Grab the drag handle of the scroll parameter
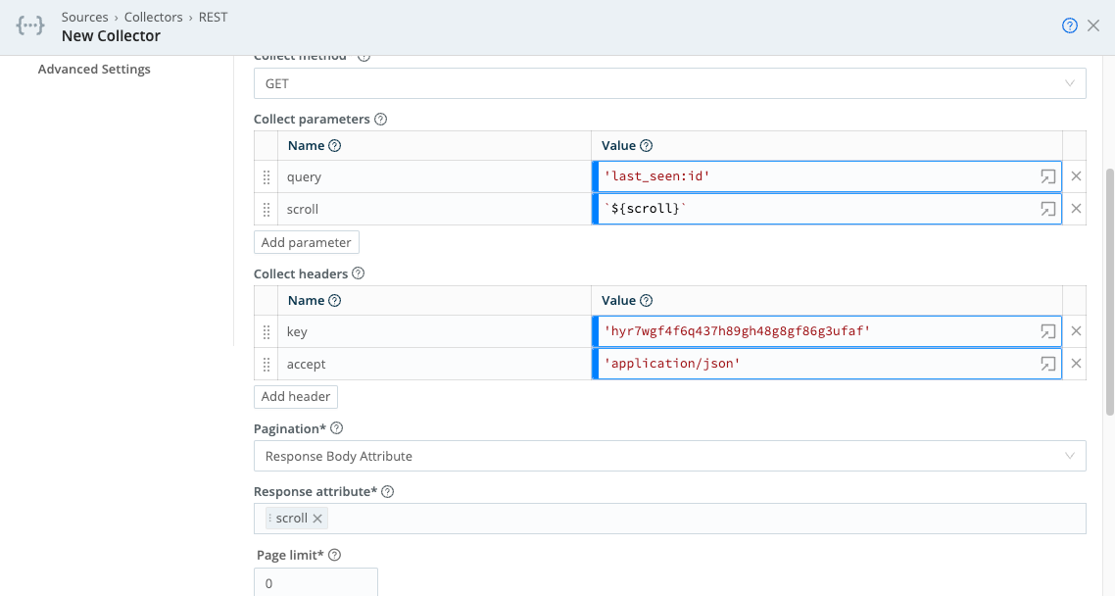The width and height of the screenshot is (1115, 596). (266, 209)
